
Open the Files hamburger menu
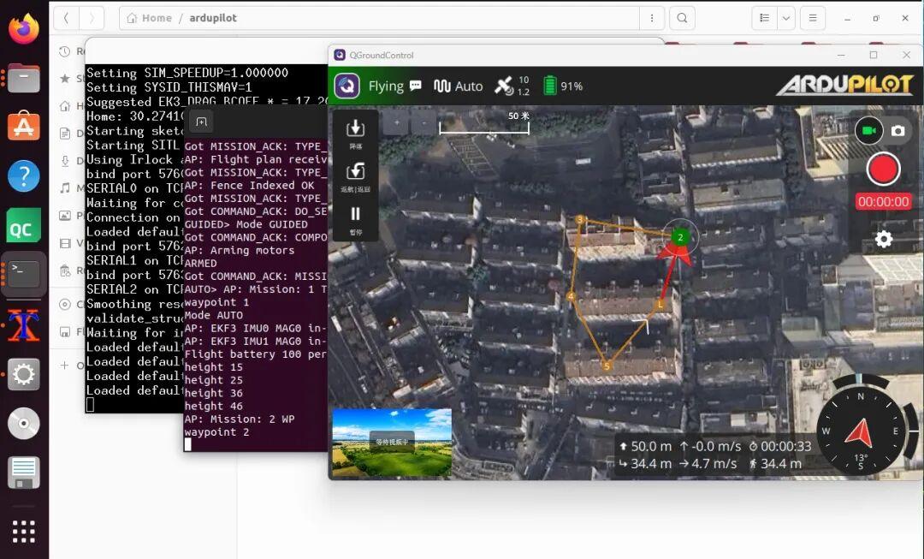tap(813, 18)
